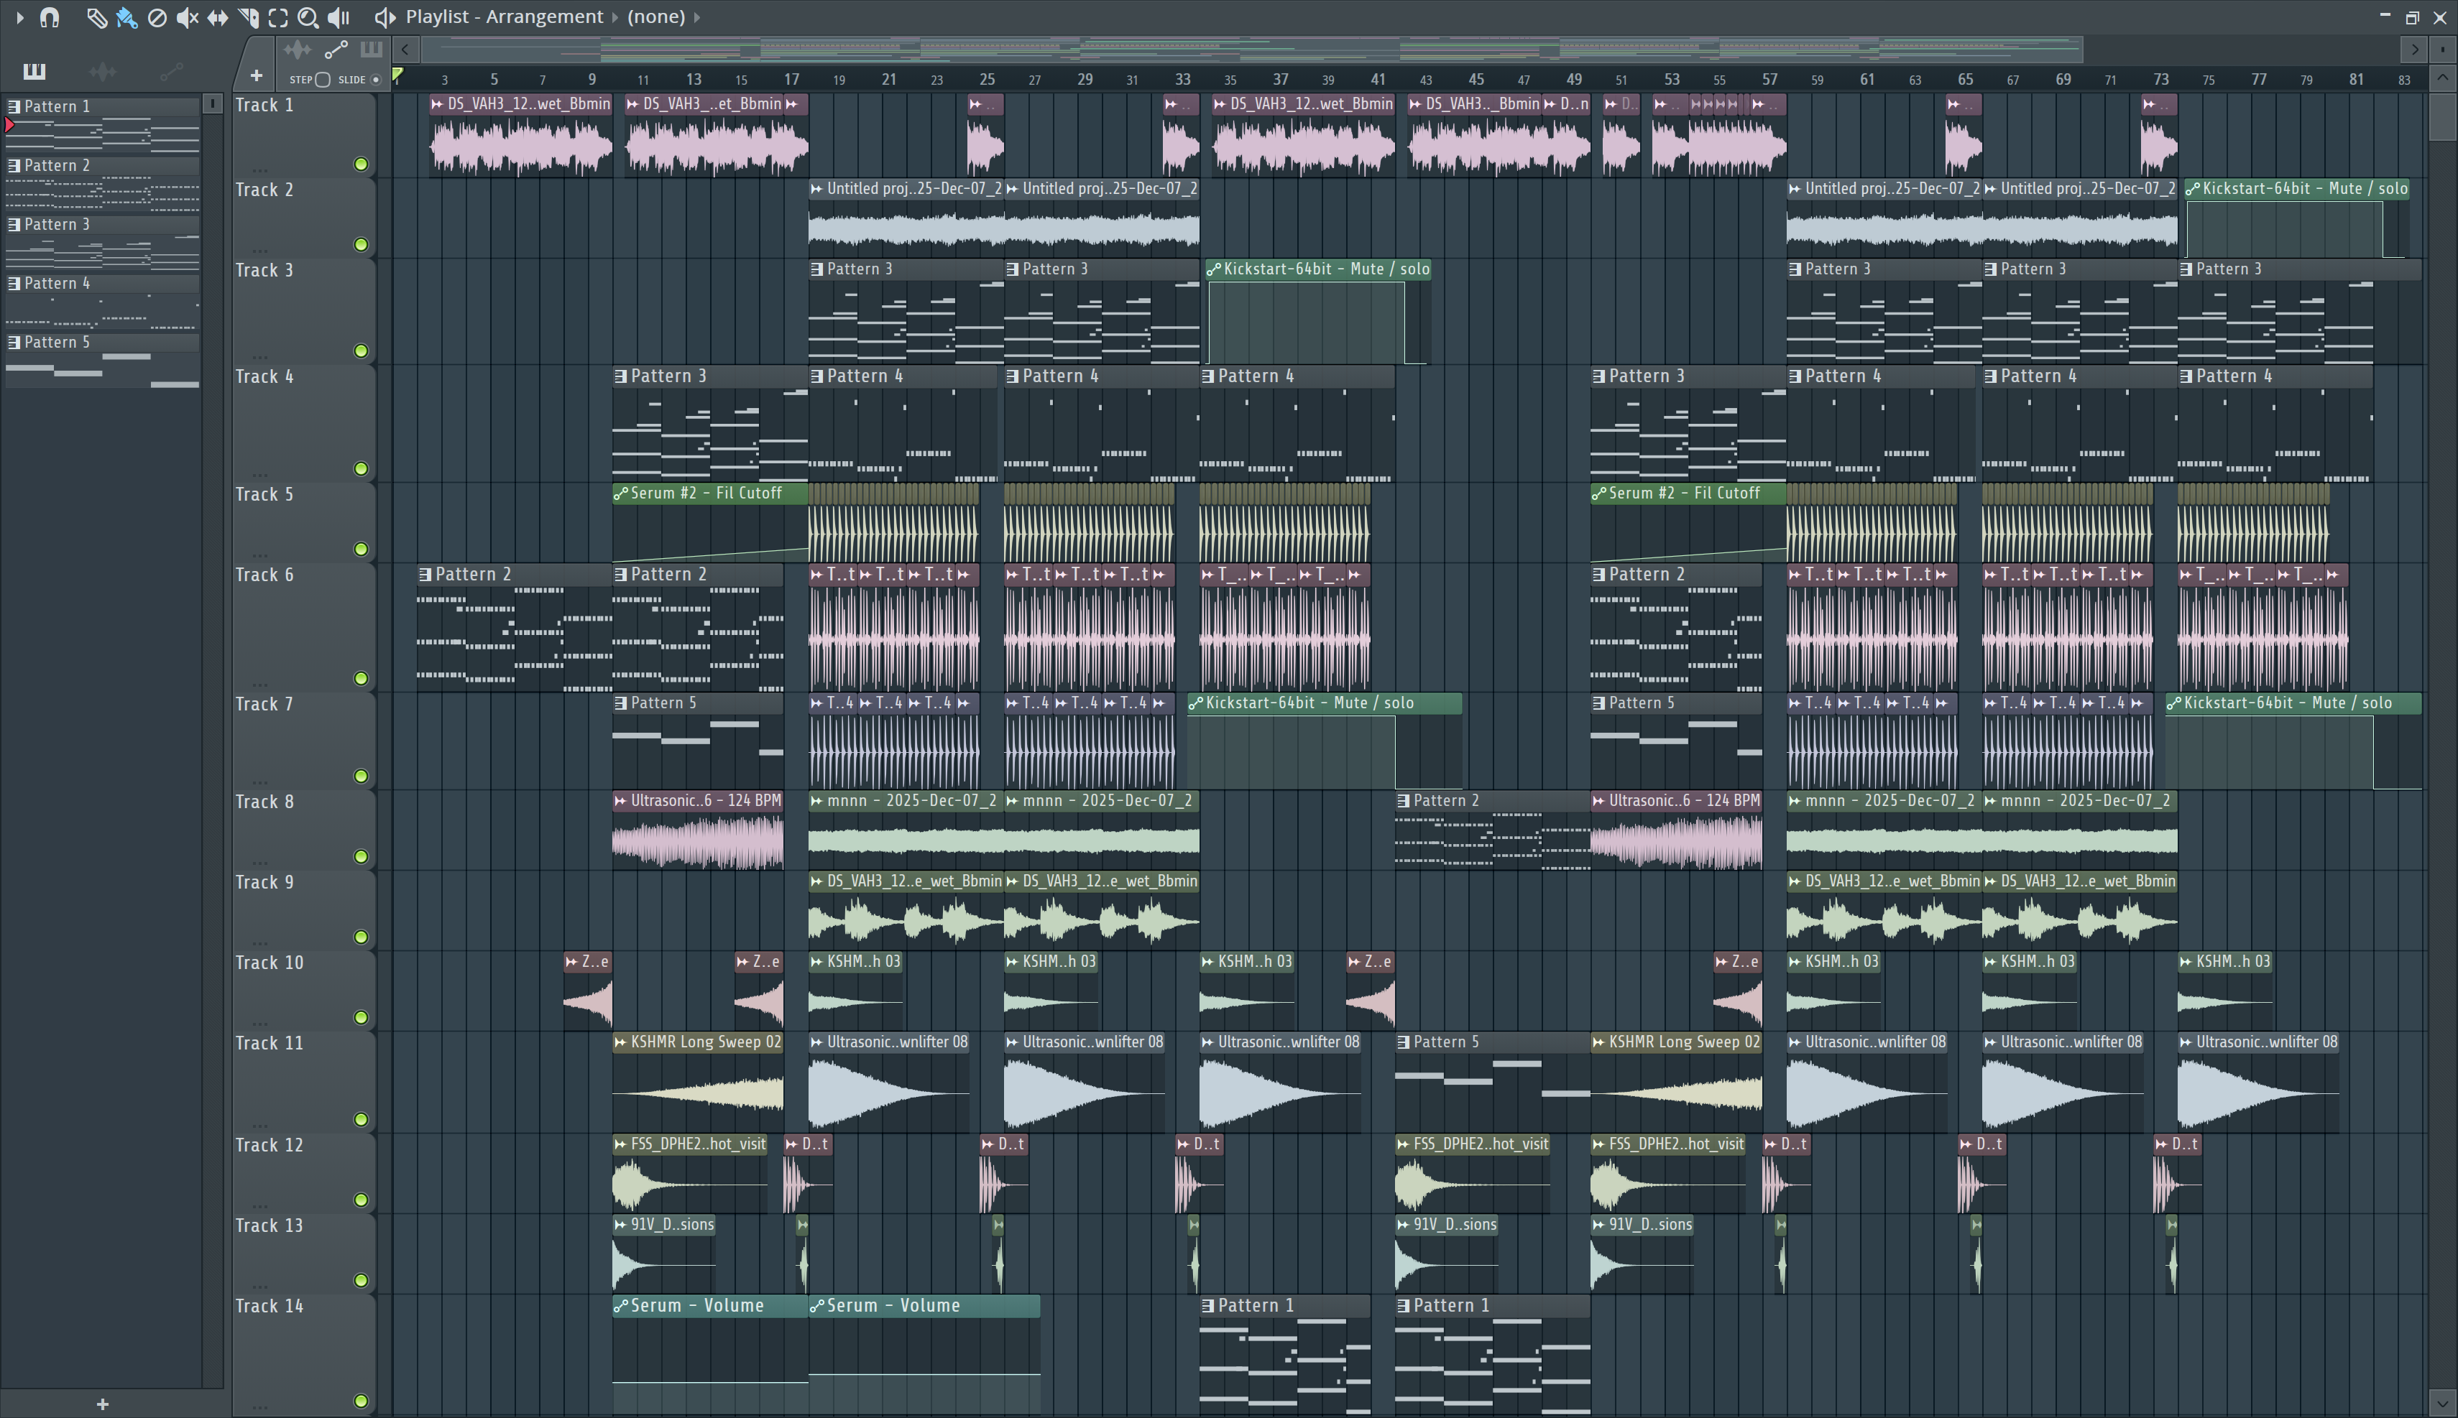Toggle the magnet snap icon
Viewport: 2458px width, 1418px height.
(50, 17)
